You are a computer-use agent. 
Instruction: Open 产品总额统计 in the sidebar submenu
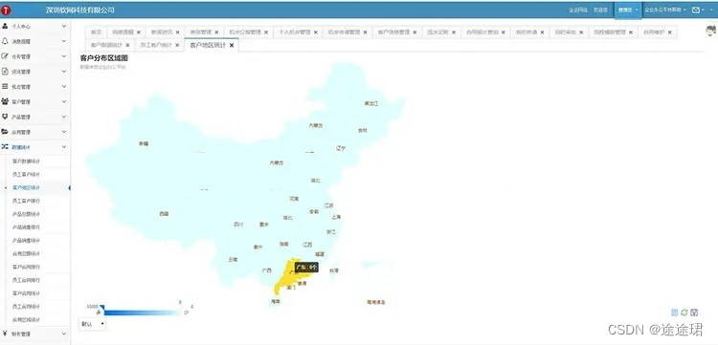[x=26, y=214]
